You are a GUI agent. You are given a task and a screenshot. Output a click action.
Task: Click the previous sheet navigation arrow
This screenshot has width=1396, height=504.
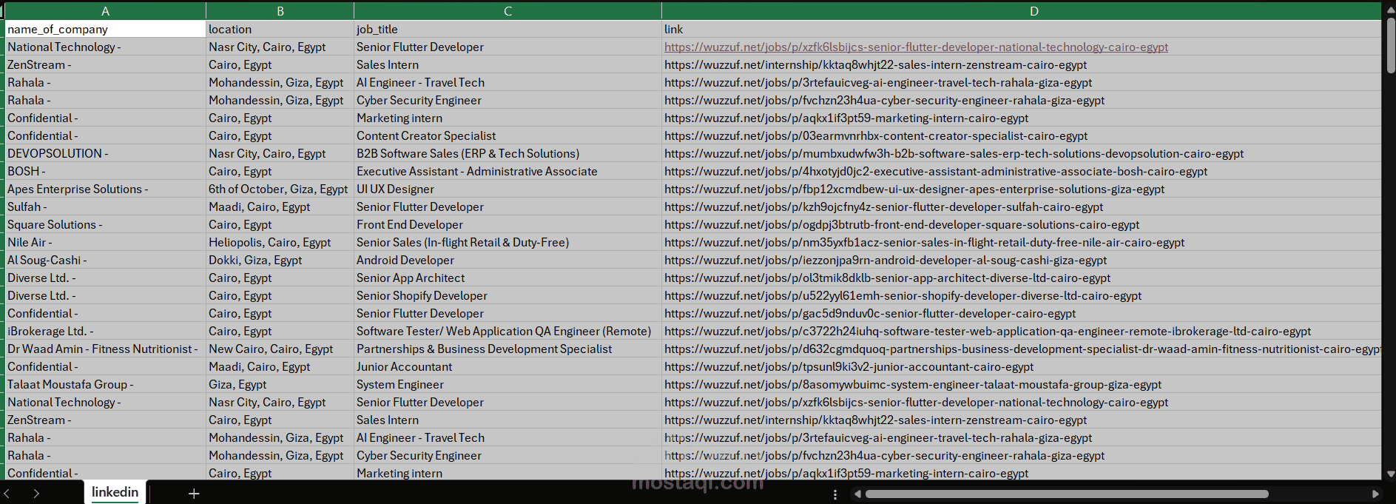click(7, 493)
